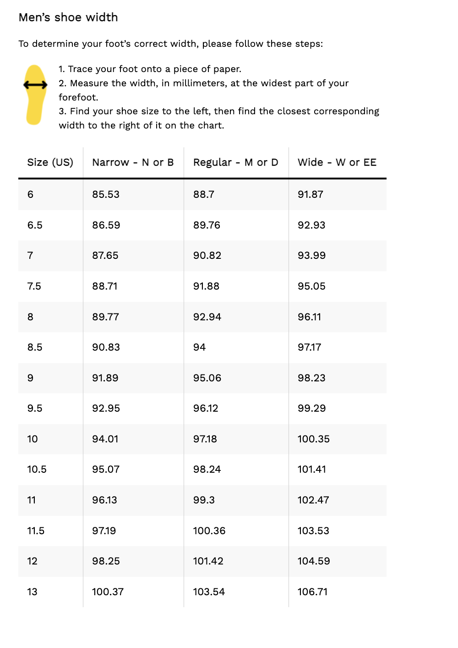
Task: Click regular width value 98.24
Action: pos(207,469)
